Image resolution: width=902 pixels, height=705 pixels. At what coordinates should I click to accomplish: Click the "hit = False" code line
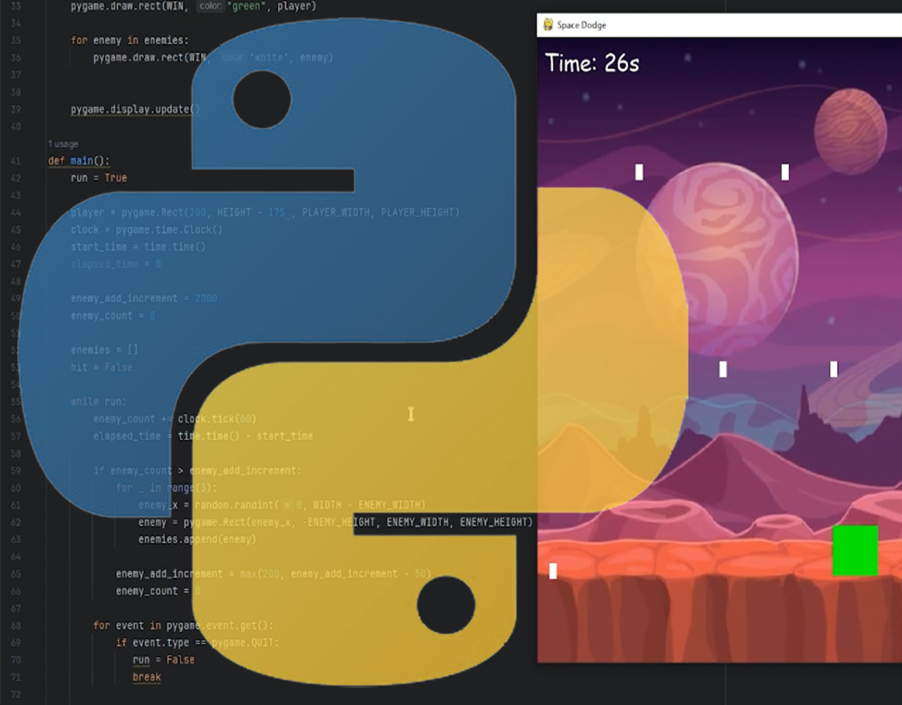coord(101,368)
